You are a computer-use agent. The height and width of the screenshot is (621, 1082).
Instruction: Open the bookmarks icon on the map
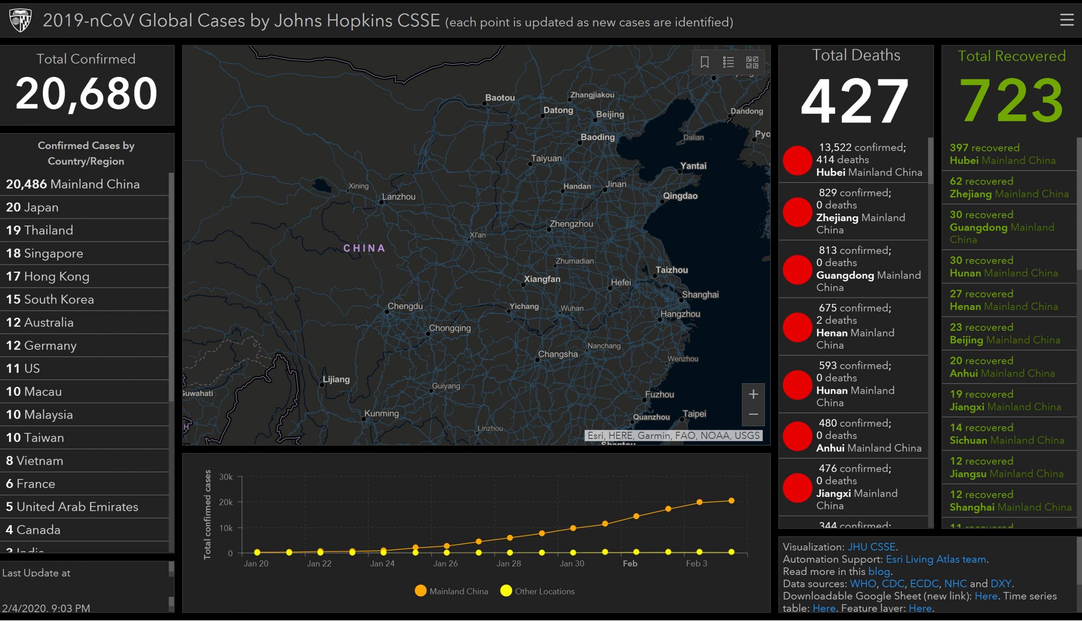tap(705, 62)
